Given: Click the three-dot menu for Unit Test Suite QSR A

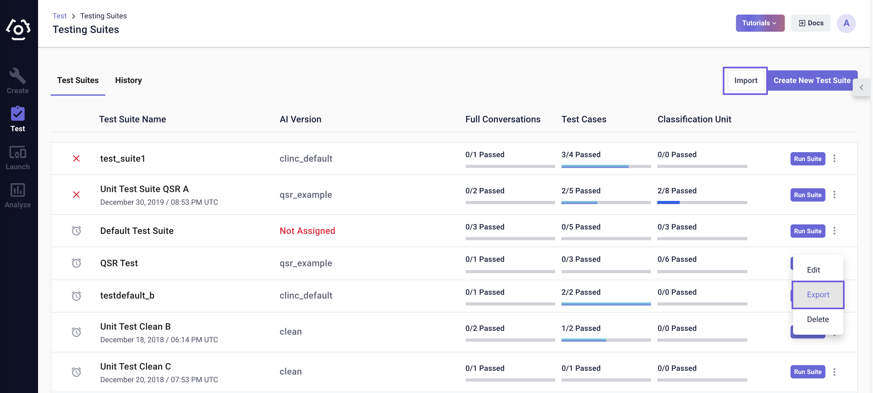Looking at the screenshot, I should tap(835, 195).
